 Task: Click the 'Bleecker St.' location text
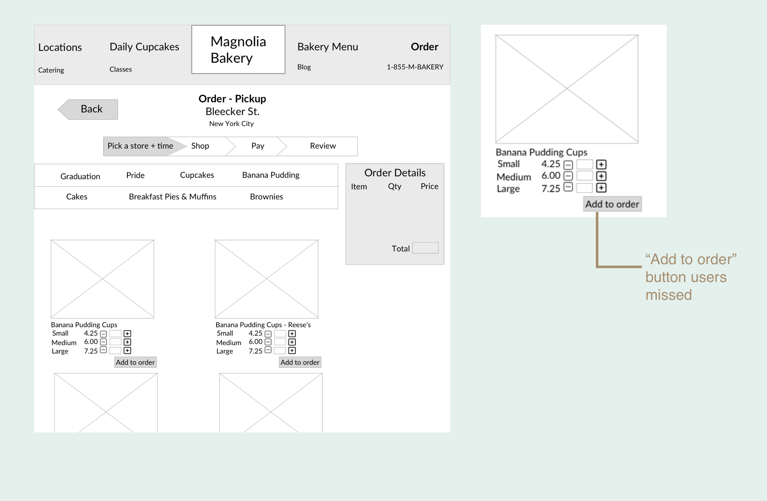click(232, 112)
